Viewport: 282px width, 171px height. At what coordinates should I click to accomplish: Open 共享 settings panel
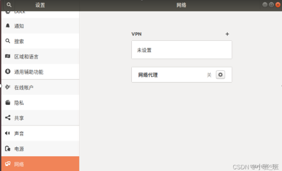[40, 118]
